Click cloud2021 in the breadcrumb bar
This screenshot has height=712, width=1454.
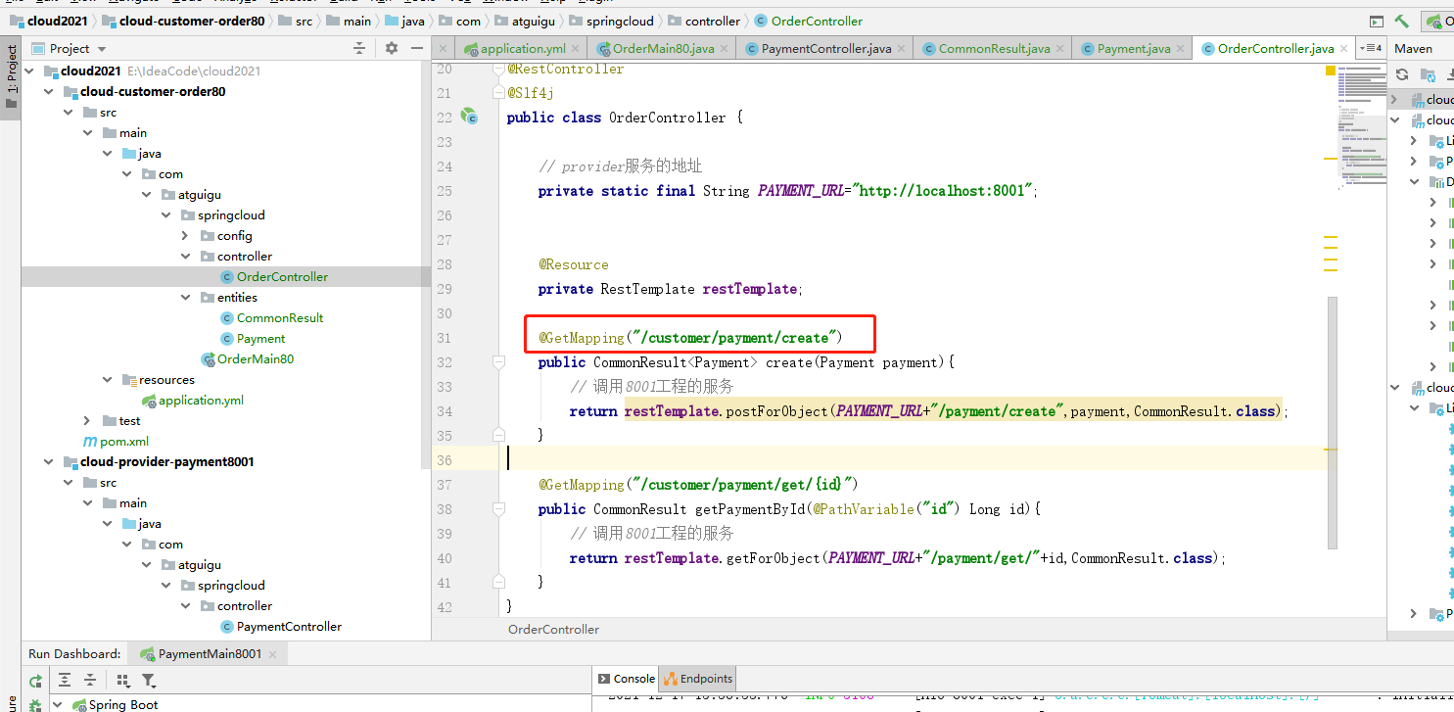coord(51,21)
